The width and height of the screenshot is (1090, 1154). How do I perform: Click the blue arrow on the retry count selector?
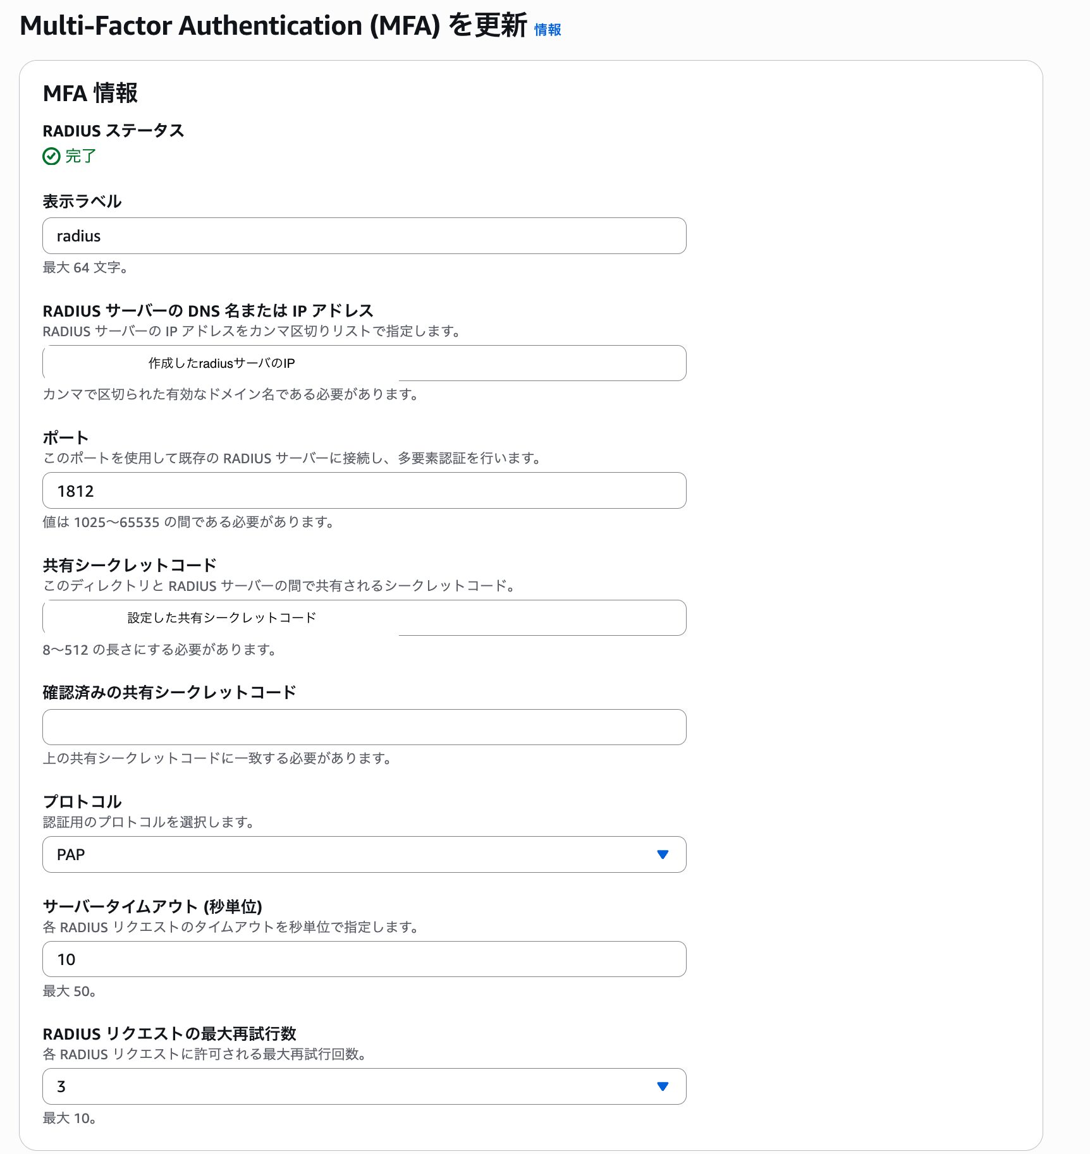coord(662,1086)
